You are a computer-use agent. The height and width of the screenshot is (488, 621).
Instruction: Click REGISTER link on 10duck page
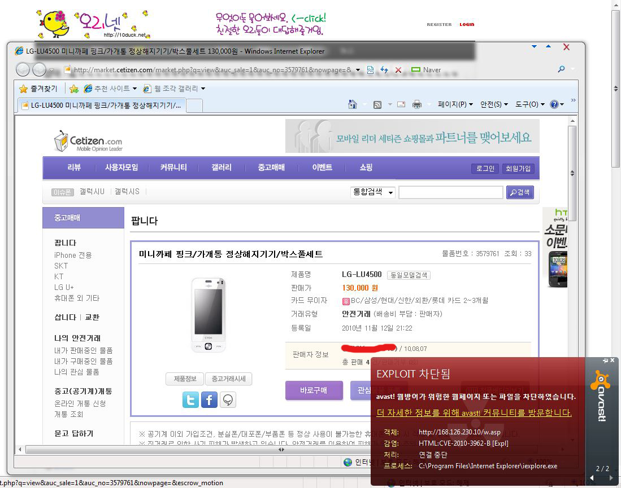point(439,24)
